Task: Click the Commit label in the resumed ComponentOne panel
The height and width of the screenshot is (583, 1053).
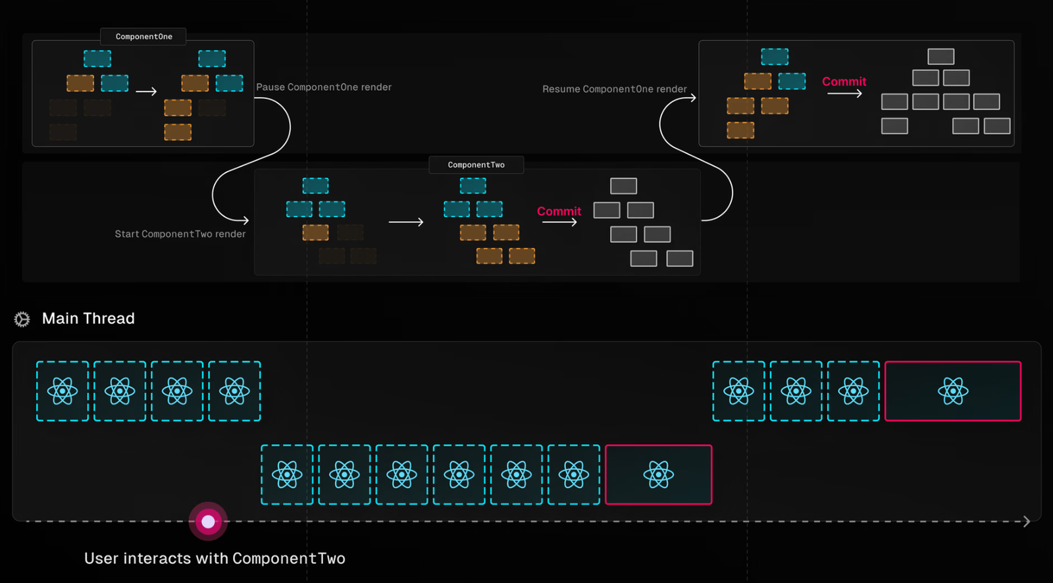Action: tap(844, 82)
